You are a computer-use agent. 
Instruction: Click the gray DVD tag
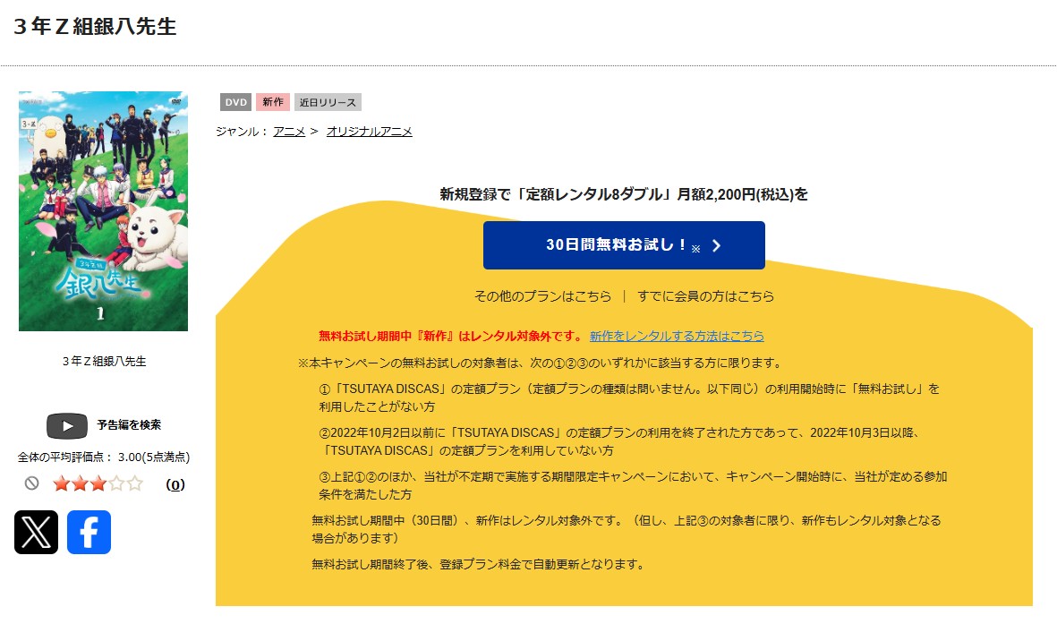[x=235, y=102]
